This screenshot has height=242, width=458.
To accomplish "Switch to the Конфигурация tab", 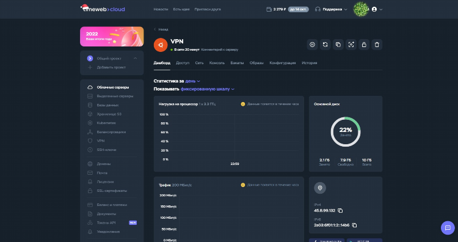I will (283, 63).
